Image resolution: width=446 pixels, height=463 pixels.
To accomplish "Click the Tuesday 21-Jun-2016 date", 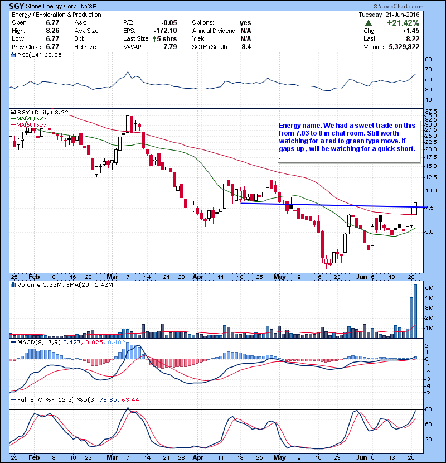I will pos(389,15).
